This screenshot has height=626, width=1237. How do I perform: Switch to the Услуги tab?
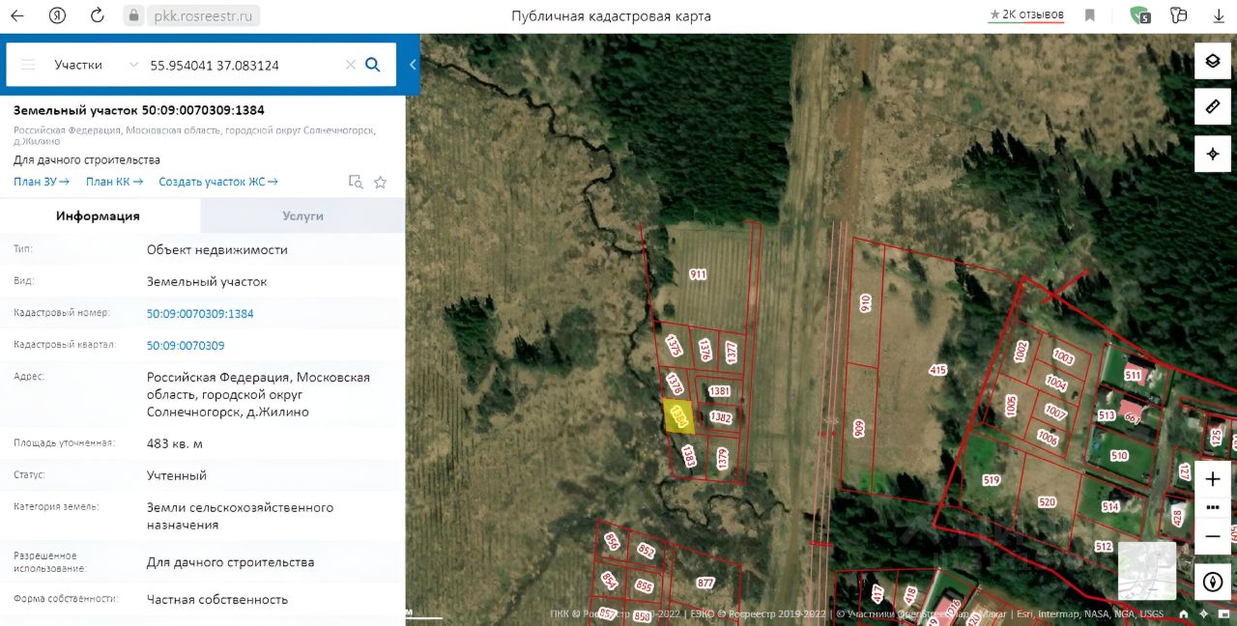point(302,216)
